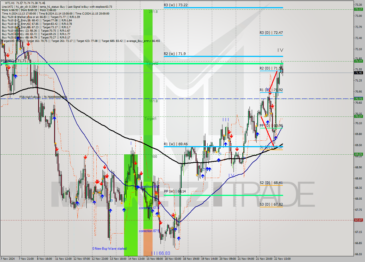Select the '18 Nov 19:00' time label
Image resolution: width=365 pixels, height=262 pixels.
[191, 259]
